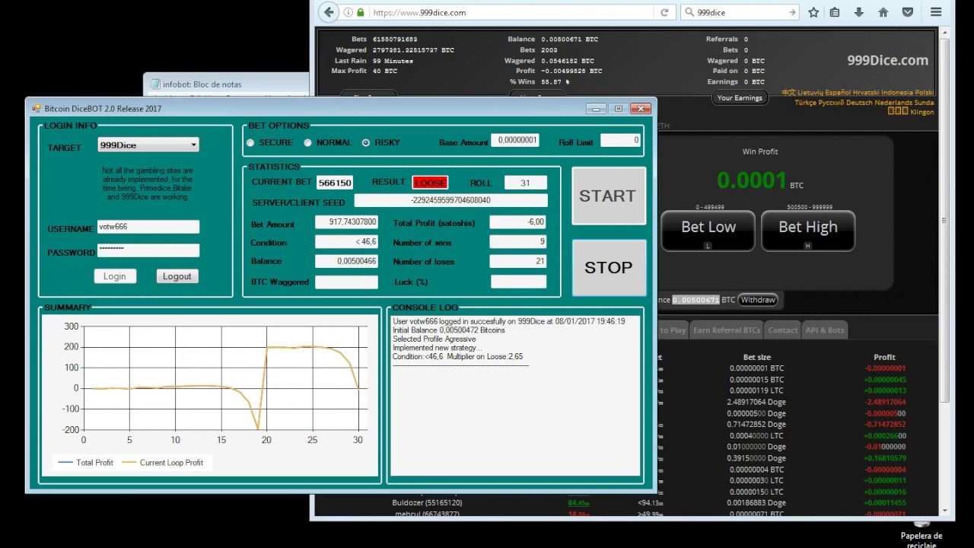Click console log line 'Selected Profile Agressive'
Viewport: 974px width, 548px height.
(x=434, y=339)
